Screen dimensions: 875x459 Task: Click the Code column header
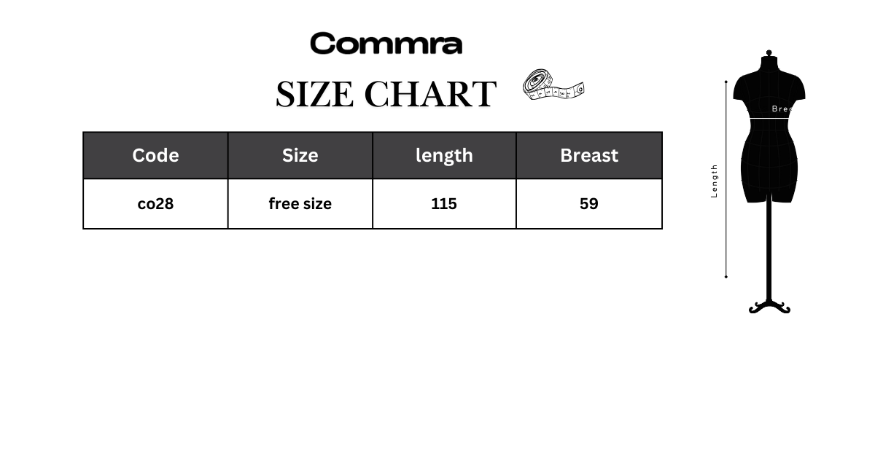(155, 155)
